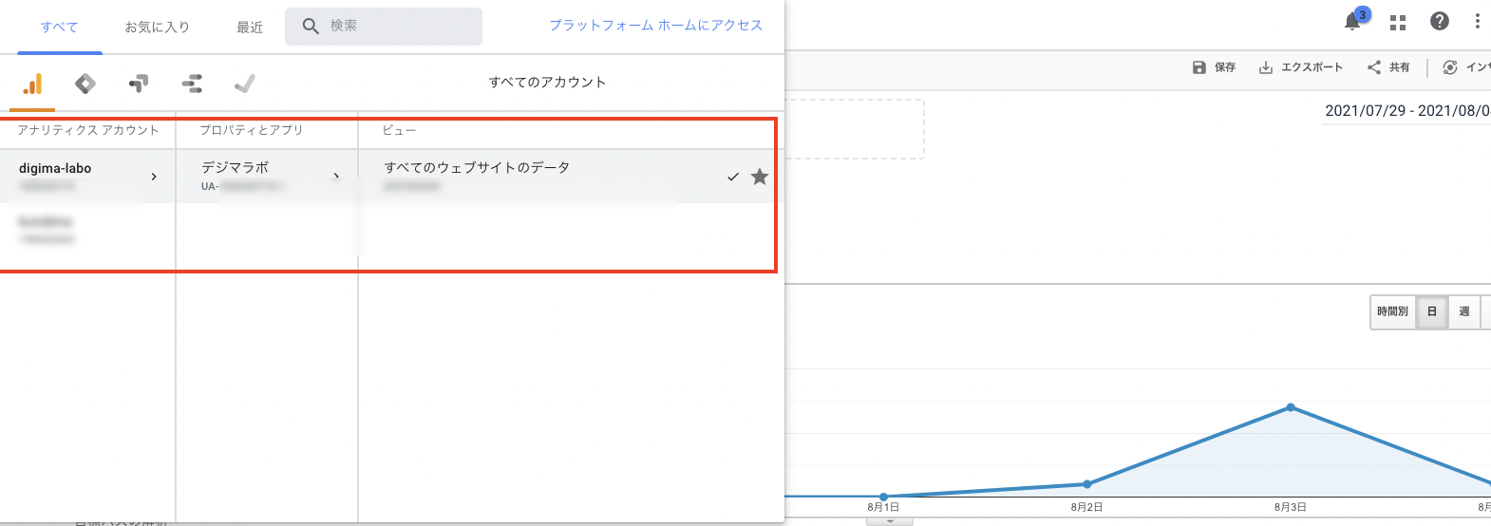
Task: Click the 共有 share button
Action: coord(1388,67)
